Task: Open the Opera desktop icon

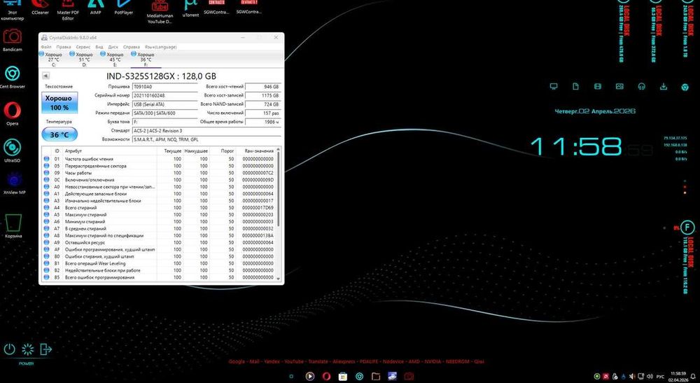Action: point(12,113)
